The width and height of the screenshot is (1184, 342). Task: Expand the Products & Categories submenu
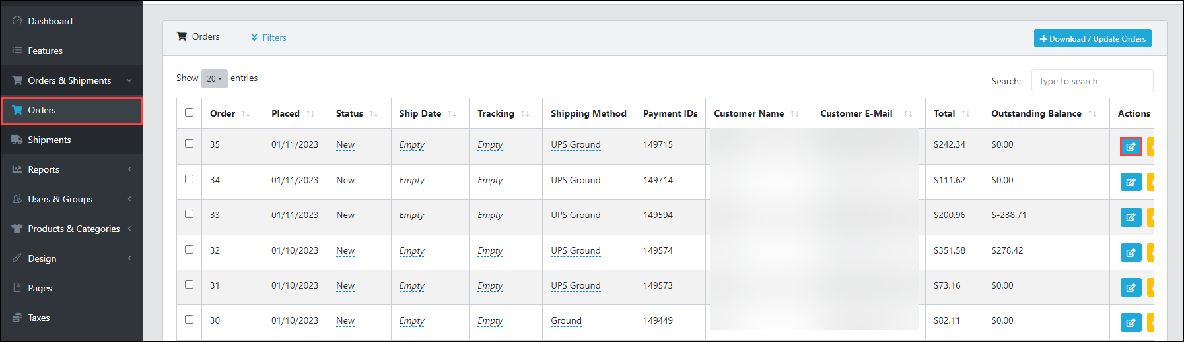(129, 229)
